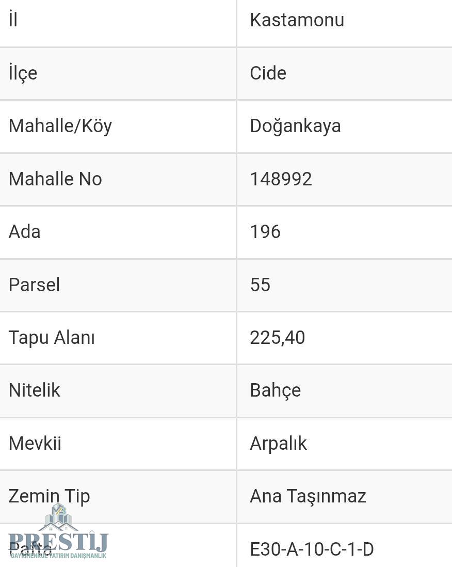This screenshot has width=452, height=567.
Task: Click the 225,40 area value
Action: click(x=277, y=338)
